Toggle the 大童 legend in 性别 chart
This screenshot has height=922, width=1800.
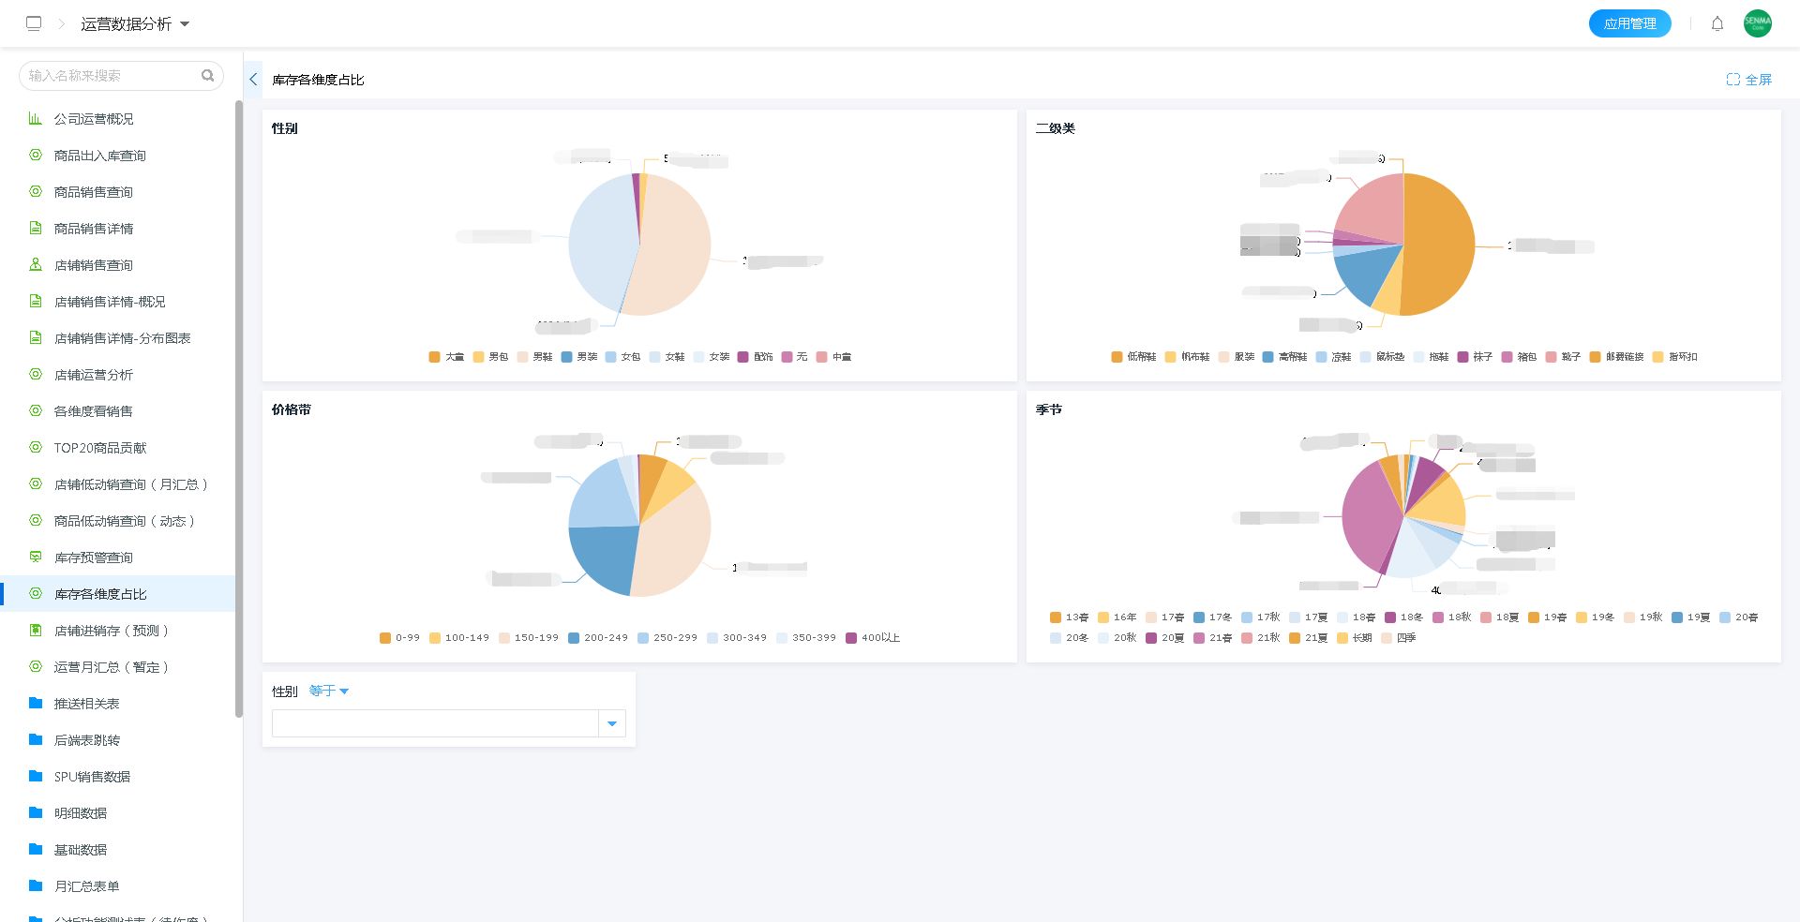pyautogui.click(x=446, y=357)
